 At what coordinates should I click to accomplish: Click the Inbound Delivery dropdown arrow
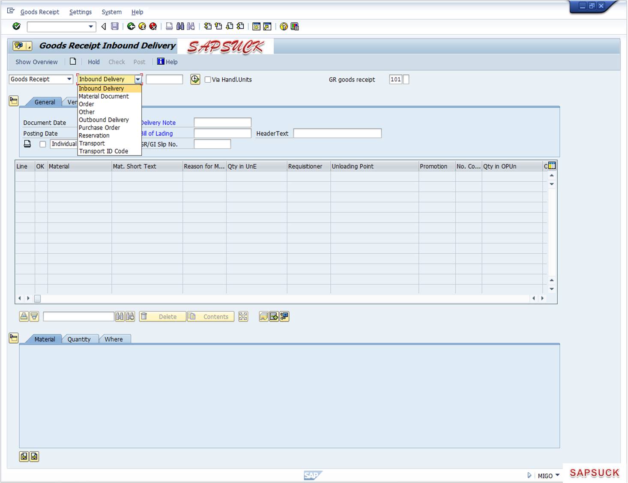138,79
